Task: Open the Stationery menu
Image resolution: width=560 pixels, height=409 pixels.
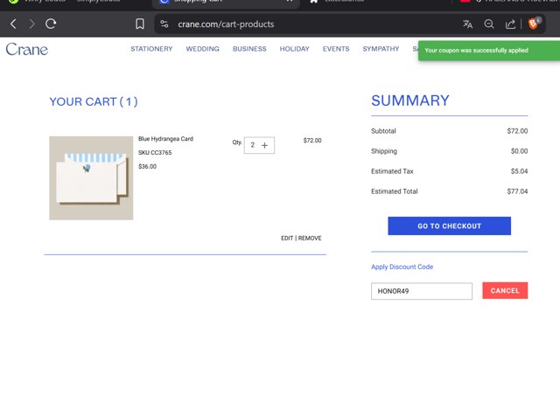Action: coord(151,49)
